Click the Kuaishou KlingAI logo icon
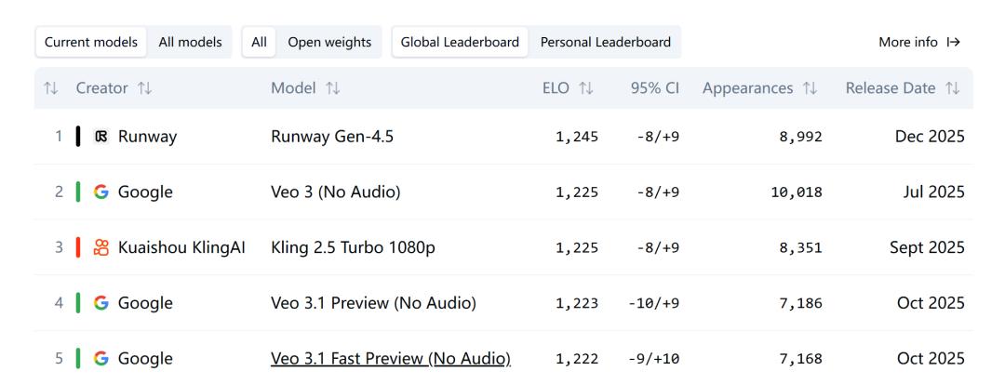 101,248
